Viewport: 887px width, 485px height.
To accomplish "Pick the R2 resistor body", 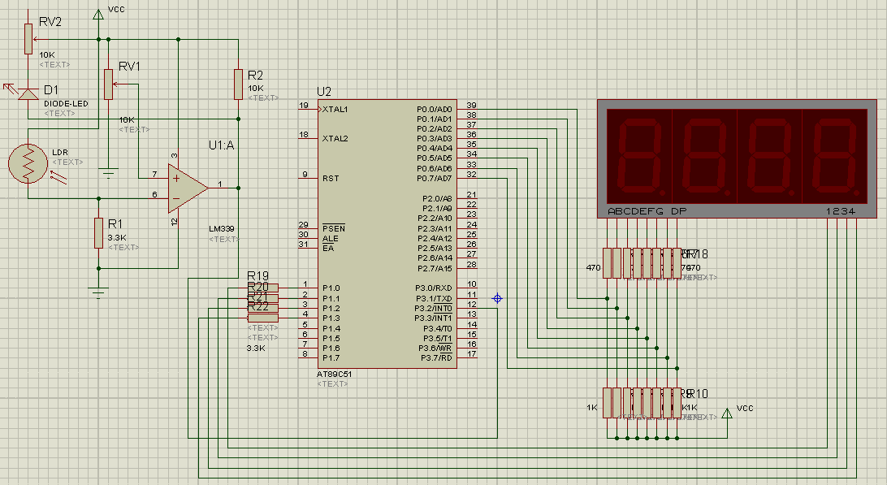I will tap(238, 84).
